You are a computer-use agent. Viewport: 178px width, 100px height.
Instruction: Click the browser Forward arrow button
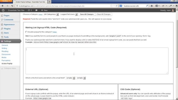coord(8,6)
